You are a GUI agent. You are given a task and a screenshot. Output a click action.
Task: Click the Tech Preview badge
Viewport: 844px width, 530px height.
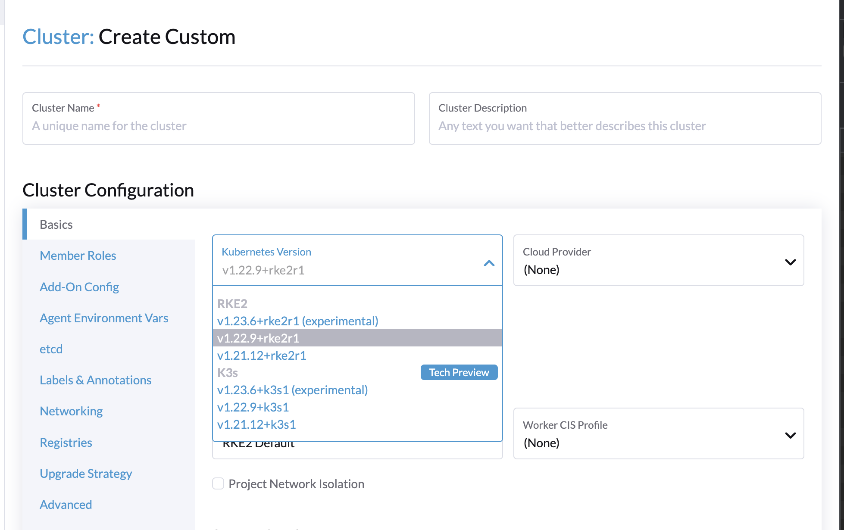[x=459, y=372]
